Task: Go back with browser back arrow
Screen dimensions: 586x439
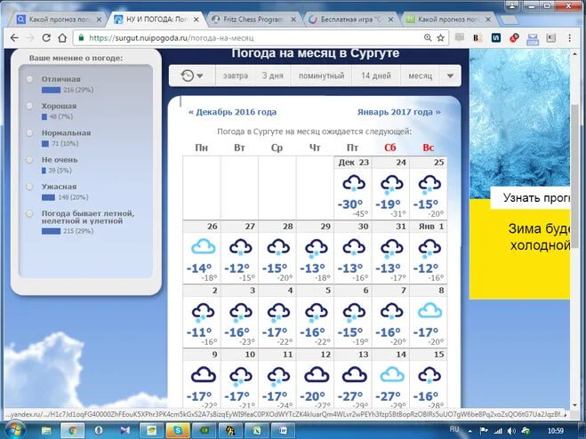Action: tap(14, 37)
